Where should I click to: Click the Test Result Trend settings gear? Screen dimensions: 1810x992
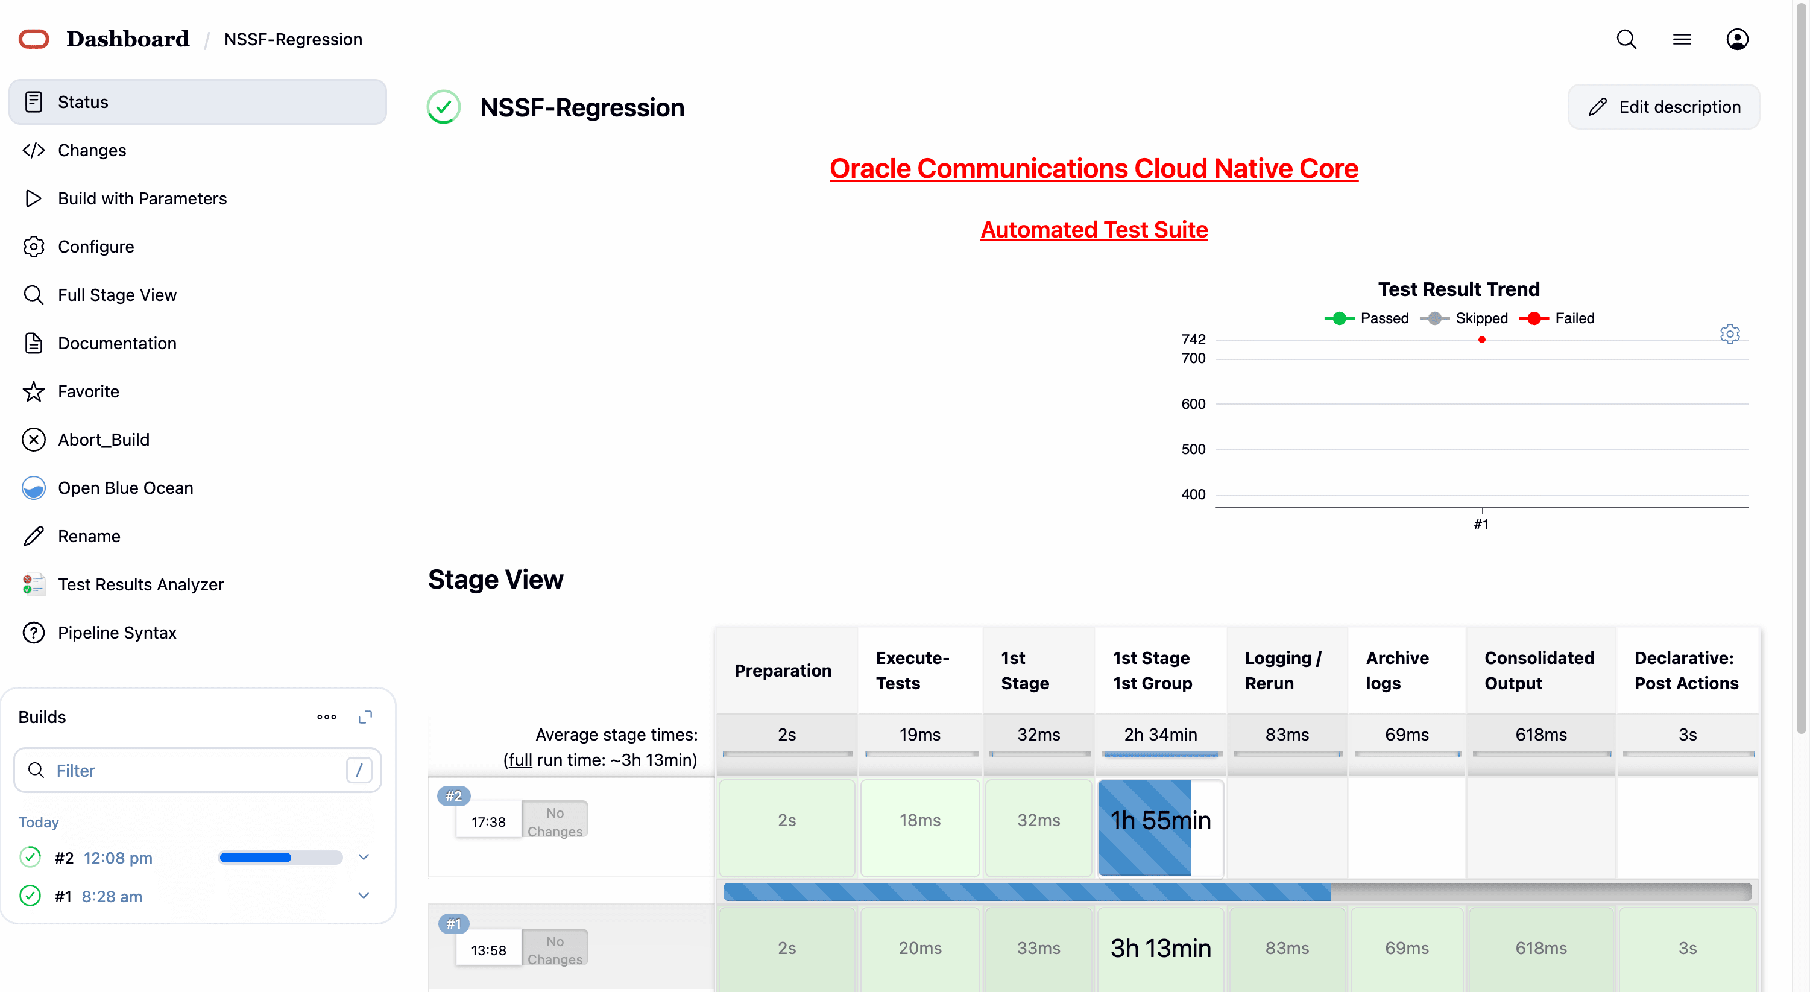(1730, 333)
